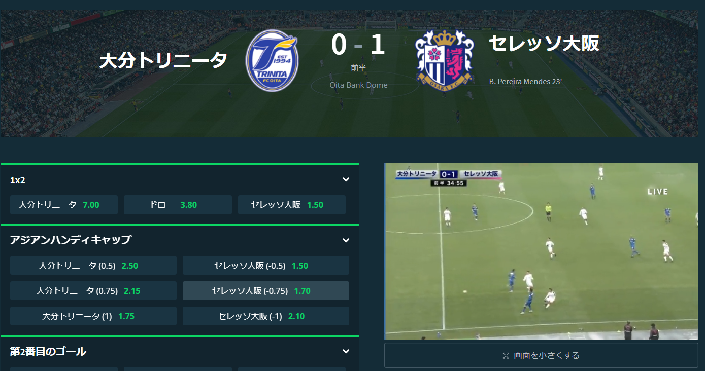Screen dimensions: 705x371
Task: Collapse the 1x2 market section
Action: [x=346, y=179]
